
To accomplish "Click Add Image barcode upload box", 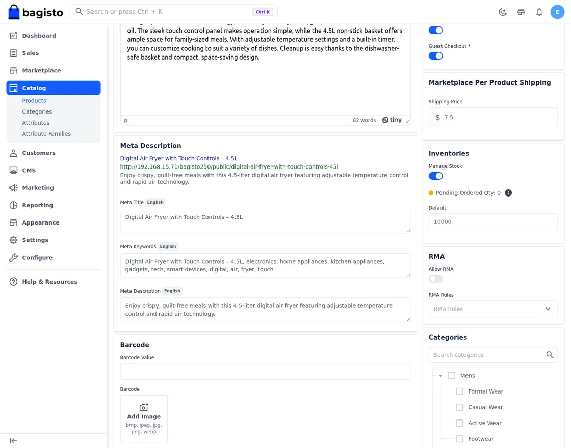I will click(144, 419).
